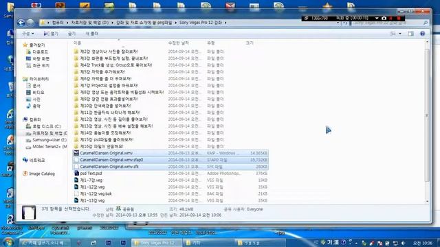The height and width of the screenshot is (247, 440).
Task: Select CaramellDansen Original.wmv video file icon
Action: pyautogui.click(x=76, y=153)
